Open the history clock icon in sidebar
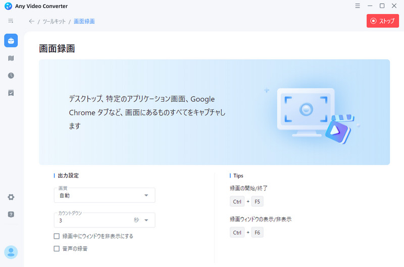Image resolution: width=404 pixels, height=267 pixels. pos(11,75)
